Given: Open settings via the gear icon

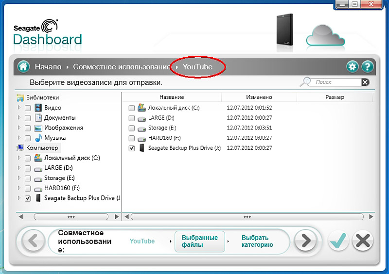Looking at the screenshot, I should pyautogui.click(x=352, y=67).
